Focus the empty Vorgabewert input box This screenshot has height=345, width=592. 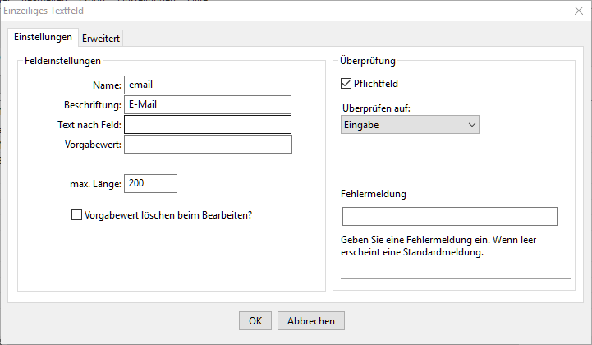pyautogui.click(x=208, y=145)
